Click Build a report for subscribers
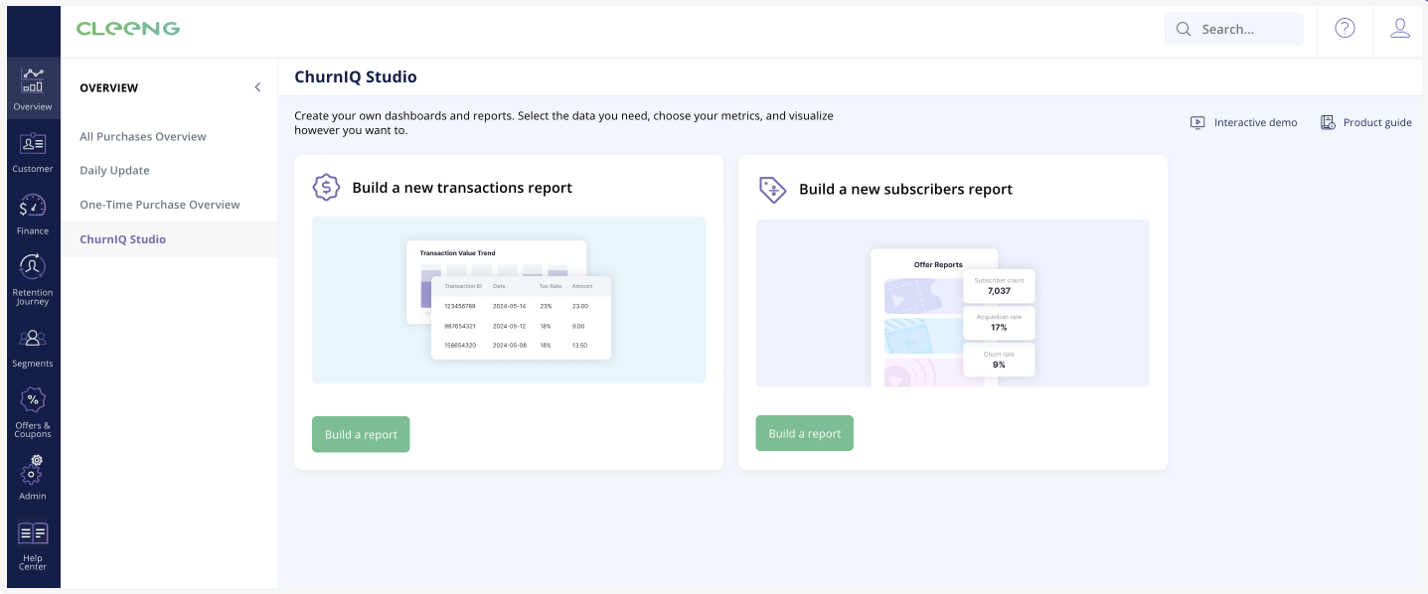Viewport: 1428px width, 594px height. tap(805, 433)
